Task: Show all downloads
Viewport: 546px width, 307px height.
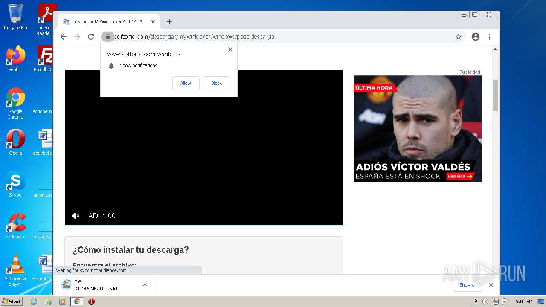Action: click(x=468, y=285)
